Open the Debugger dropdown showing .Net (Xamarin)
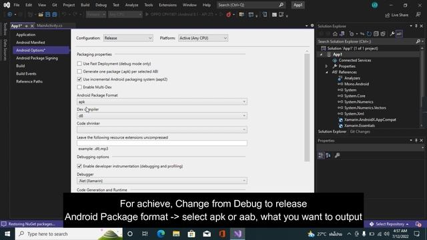Image resolution: width=427 pixels, height=240 pixels. pos(161,181)
